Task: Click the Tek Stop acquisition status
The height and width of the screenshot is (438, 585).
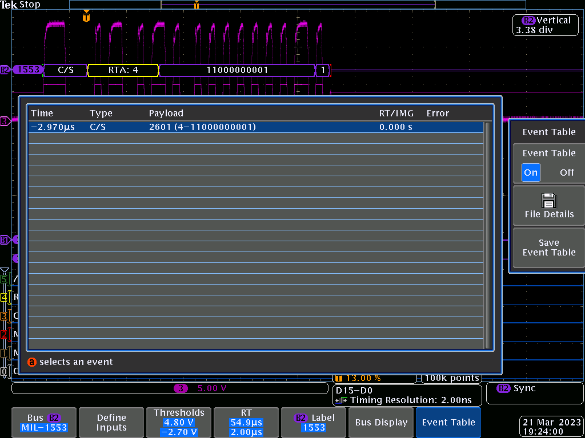Action: [20, 5]
